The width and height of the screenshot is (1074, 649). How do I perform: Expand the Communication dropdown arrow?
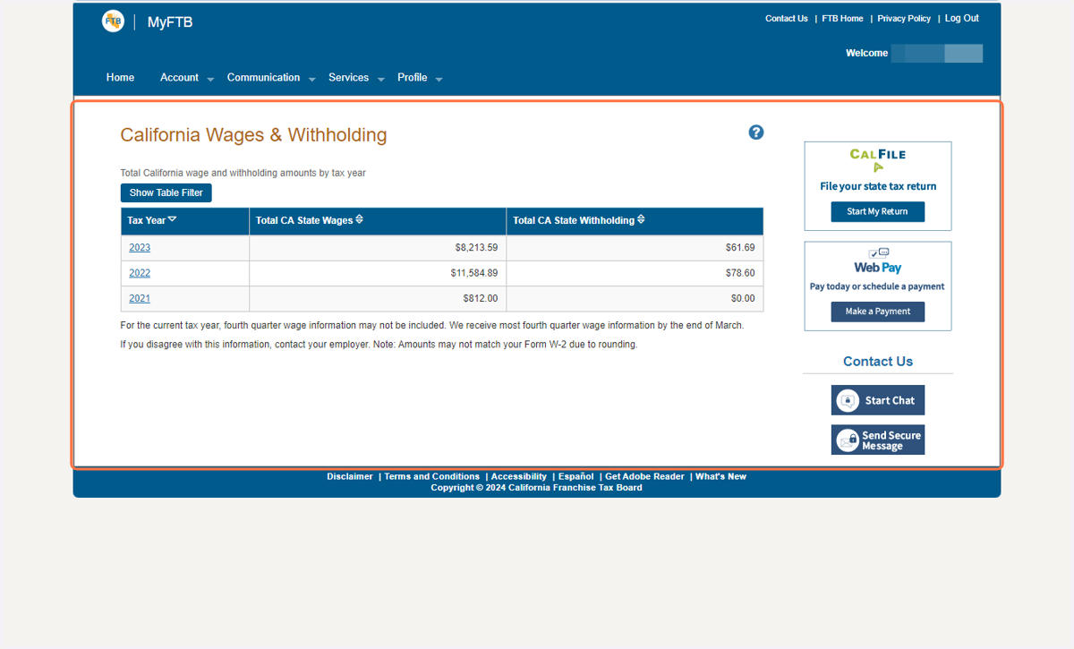point(312,80)
